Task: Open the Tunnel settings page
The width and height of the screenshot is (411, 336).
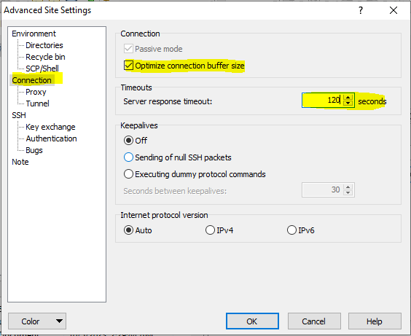Action: point(37,103)
